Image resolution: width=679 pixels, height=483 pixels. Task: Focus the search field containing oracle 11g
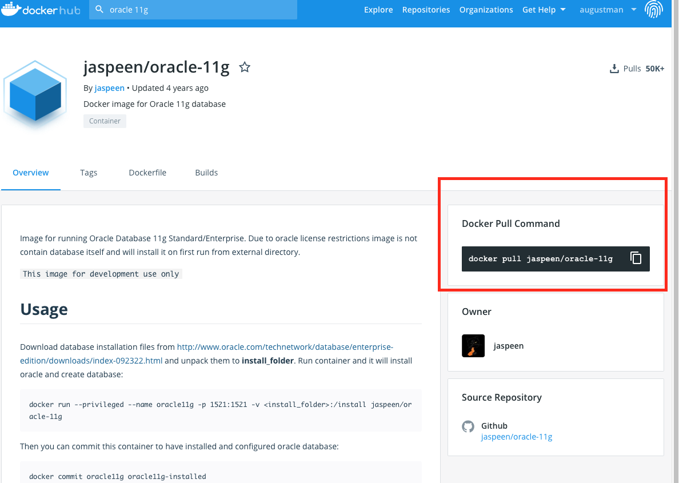[x=193, y=10]
